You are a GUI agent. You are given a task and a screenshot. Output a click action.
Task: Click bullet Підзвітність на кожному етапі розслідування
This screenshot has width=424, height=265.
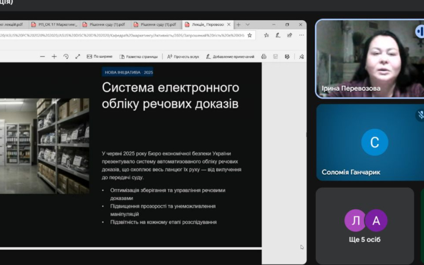coord(163,222)
